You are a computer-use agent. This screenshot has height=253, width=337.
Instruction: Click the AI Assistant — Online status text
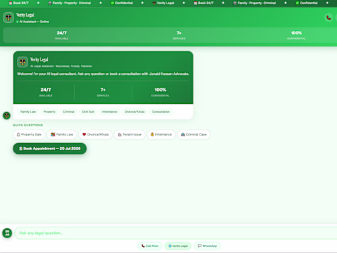point(34,22)
